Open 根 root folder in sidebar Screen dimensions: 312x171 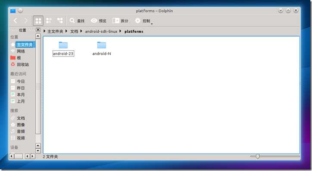point(19,58)
